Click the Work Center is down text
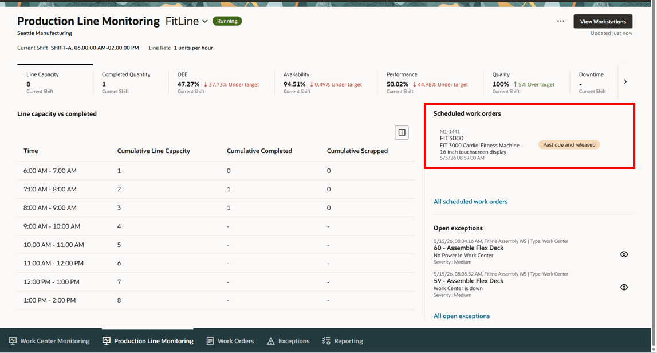 pos(458,288)
